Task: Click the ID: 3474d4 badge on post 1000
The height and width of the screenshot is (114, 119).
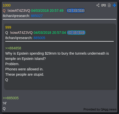Action: [x=76, y=11]
